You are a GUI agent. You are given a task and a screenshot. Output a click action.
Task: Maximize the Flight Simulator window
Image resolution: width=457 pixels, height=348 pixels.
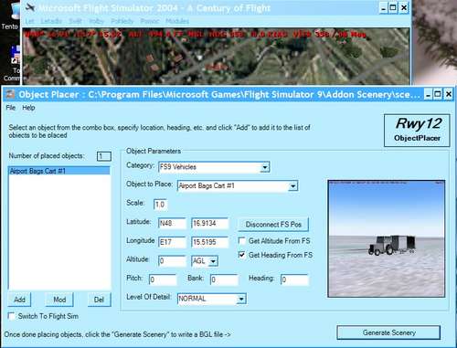click(393, 7)
